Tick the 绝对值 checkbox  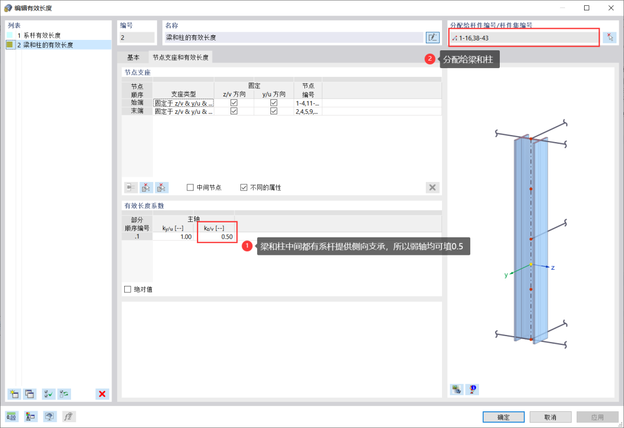pyautogui.click(x=128, y=289)
